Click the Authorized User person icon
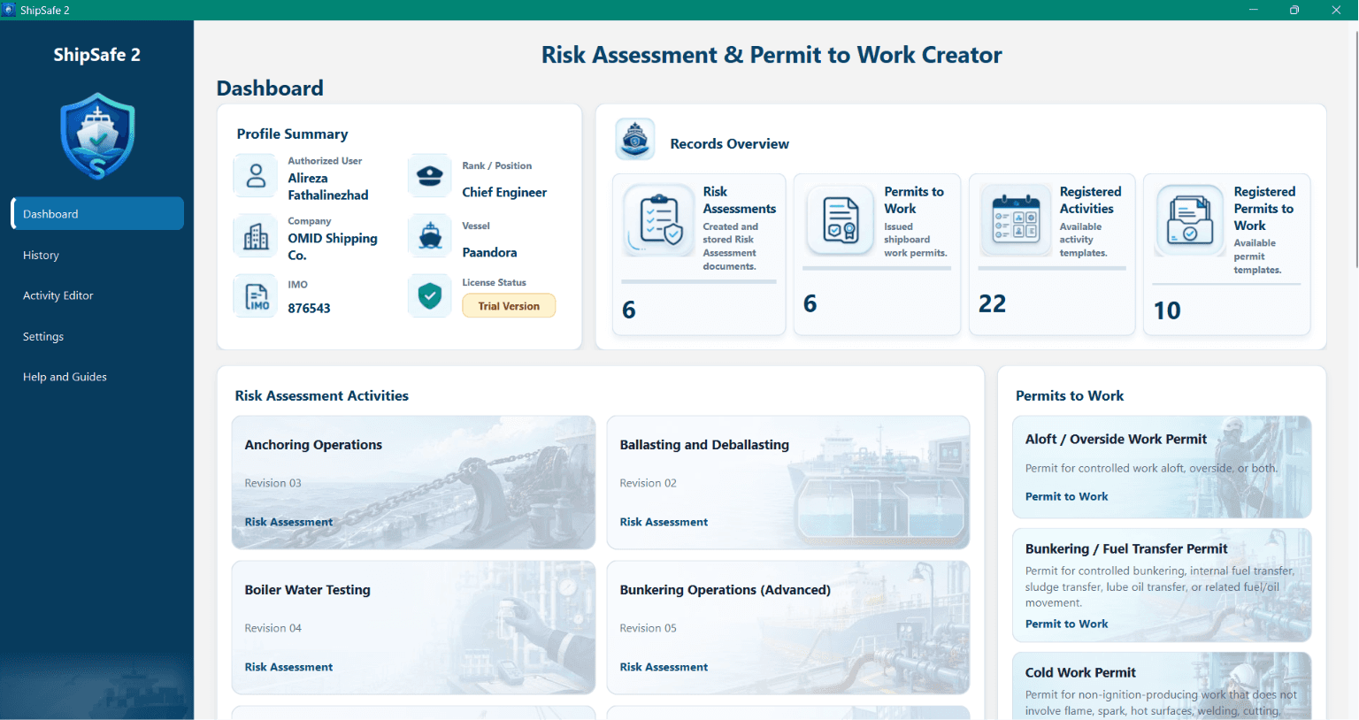This screenshot has width=1359, height=720. pos(256,175)
